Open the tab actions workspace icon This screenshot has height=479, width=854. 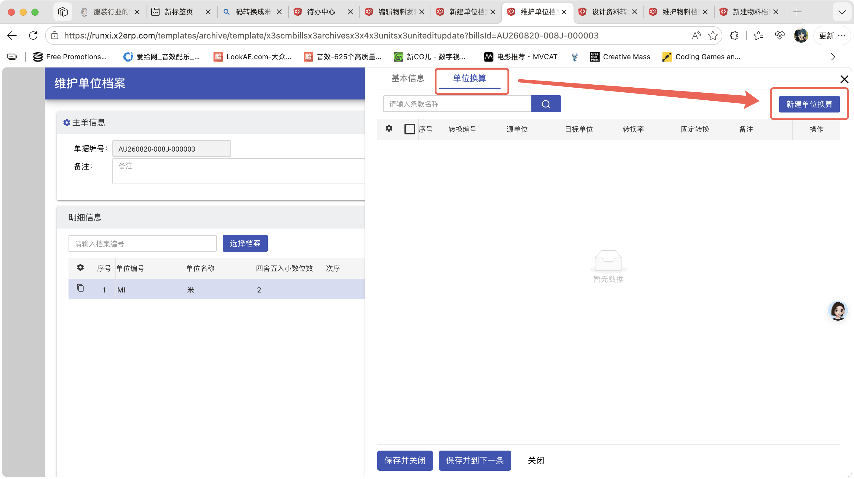[63, 12]
